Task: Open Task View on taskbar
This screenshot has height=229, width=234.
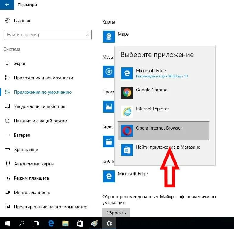Action: pyautogui.click(x=36, y=223)
